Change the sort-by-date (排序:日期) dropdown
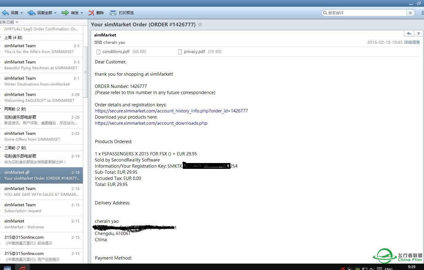Screen dimensions: 424x270 point(9,22)
